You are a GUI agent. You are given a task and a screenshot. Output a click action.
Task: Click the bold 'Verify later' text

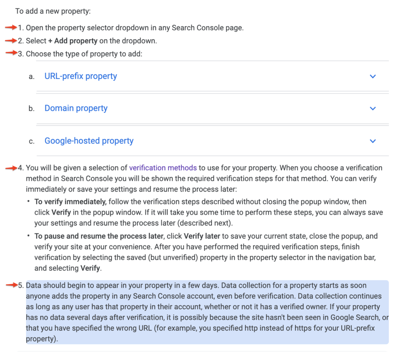tap(202, 236)
